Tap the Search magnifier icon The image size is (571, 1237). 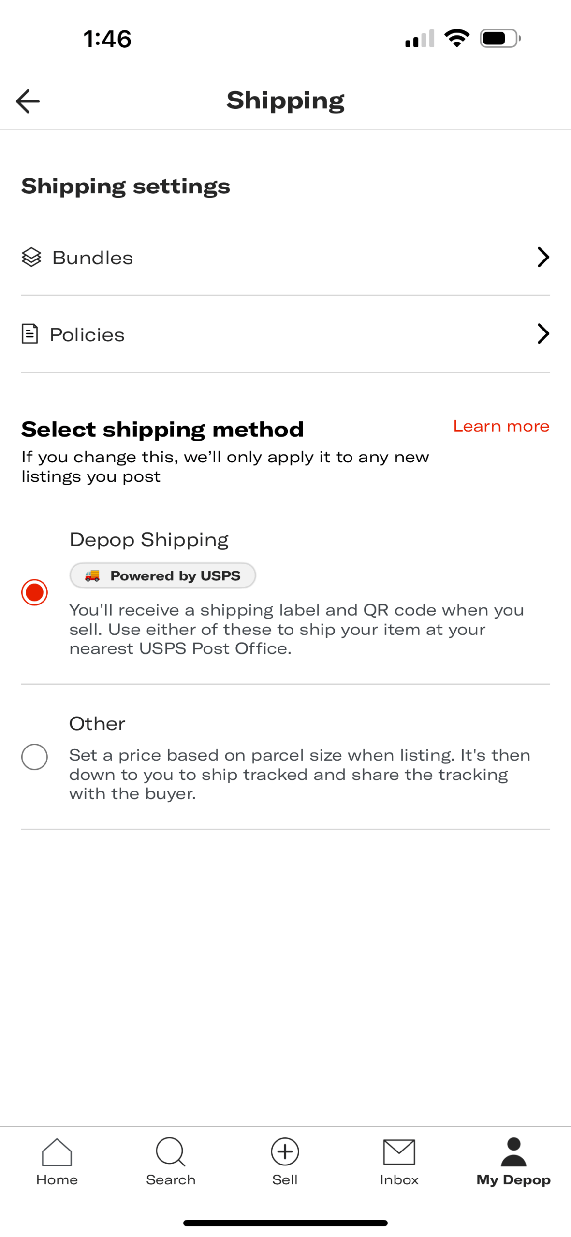170,1151
